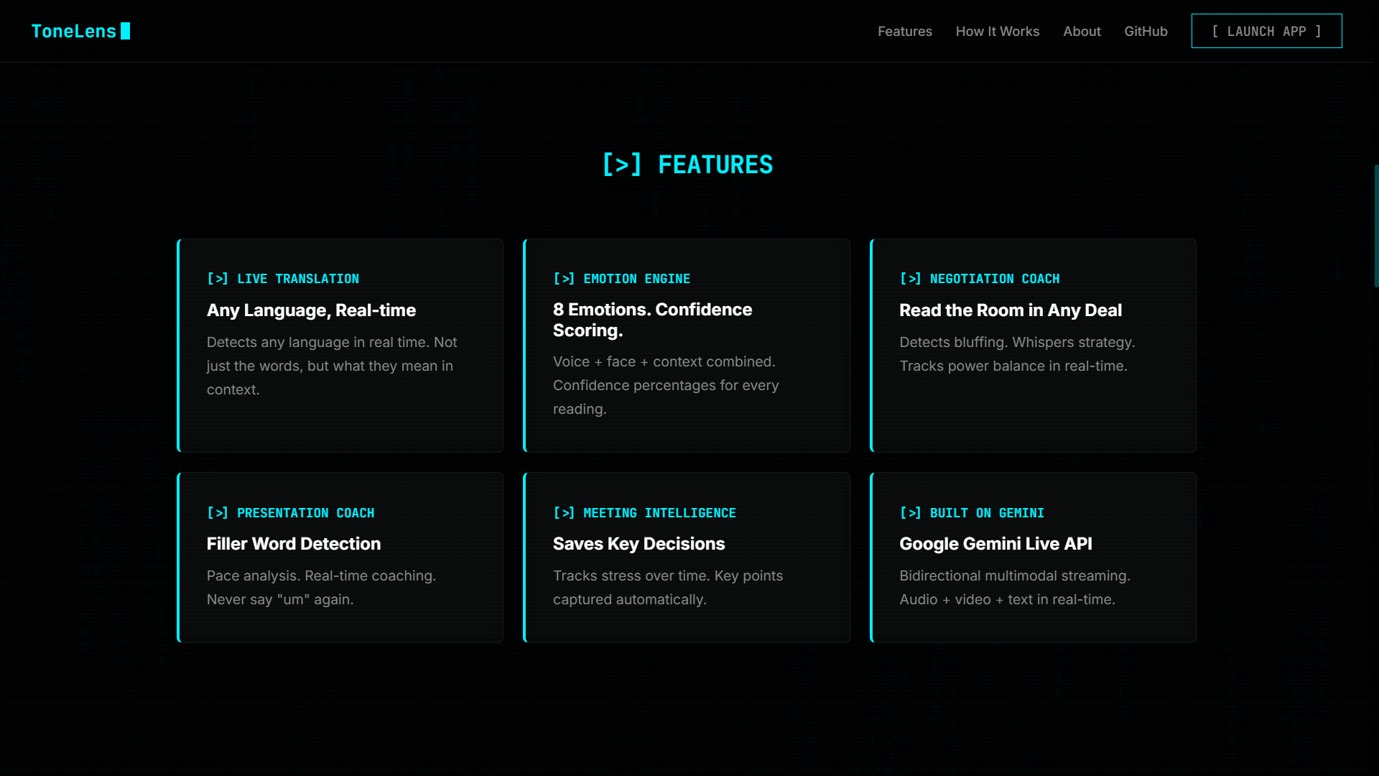Click the Google Gemini Live API card heading

995,544
